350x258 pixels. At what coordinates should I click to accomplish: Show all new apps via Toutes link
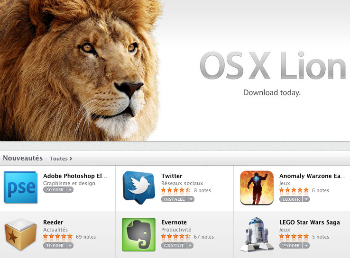point(61,159)
